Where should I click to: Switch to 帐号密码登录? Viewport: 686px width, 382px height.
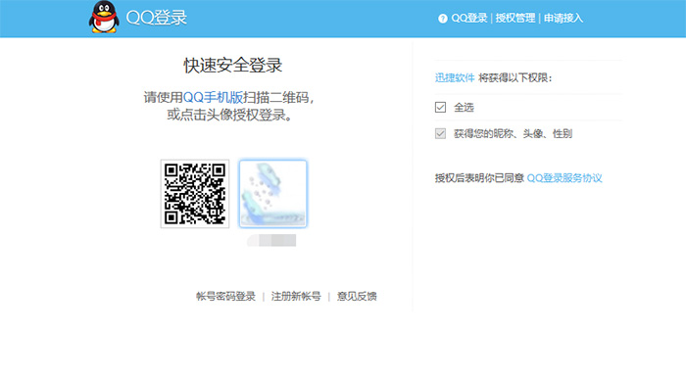(225, 297)
